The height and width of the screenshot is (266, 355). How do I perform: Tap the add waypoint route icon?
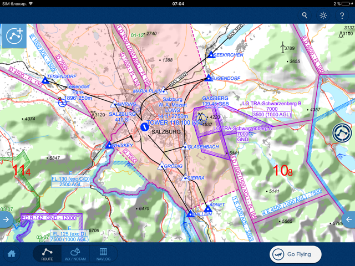15,37
